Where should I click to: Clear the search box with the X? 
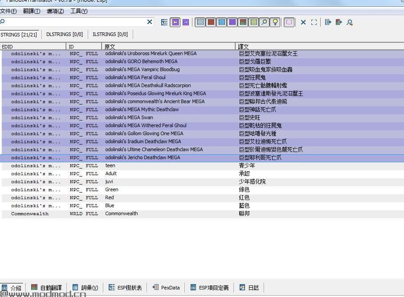(149, 22)
